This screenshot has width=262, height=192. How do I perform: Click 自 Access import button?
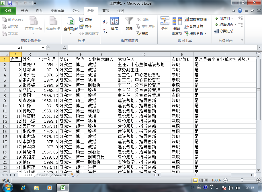point(13,19)
